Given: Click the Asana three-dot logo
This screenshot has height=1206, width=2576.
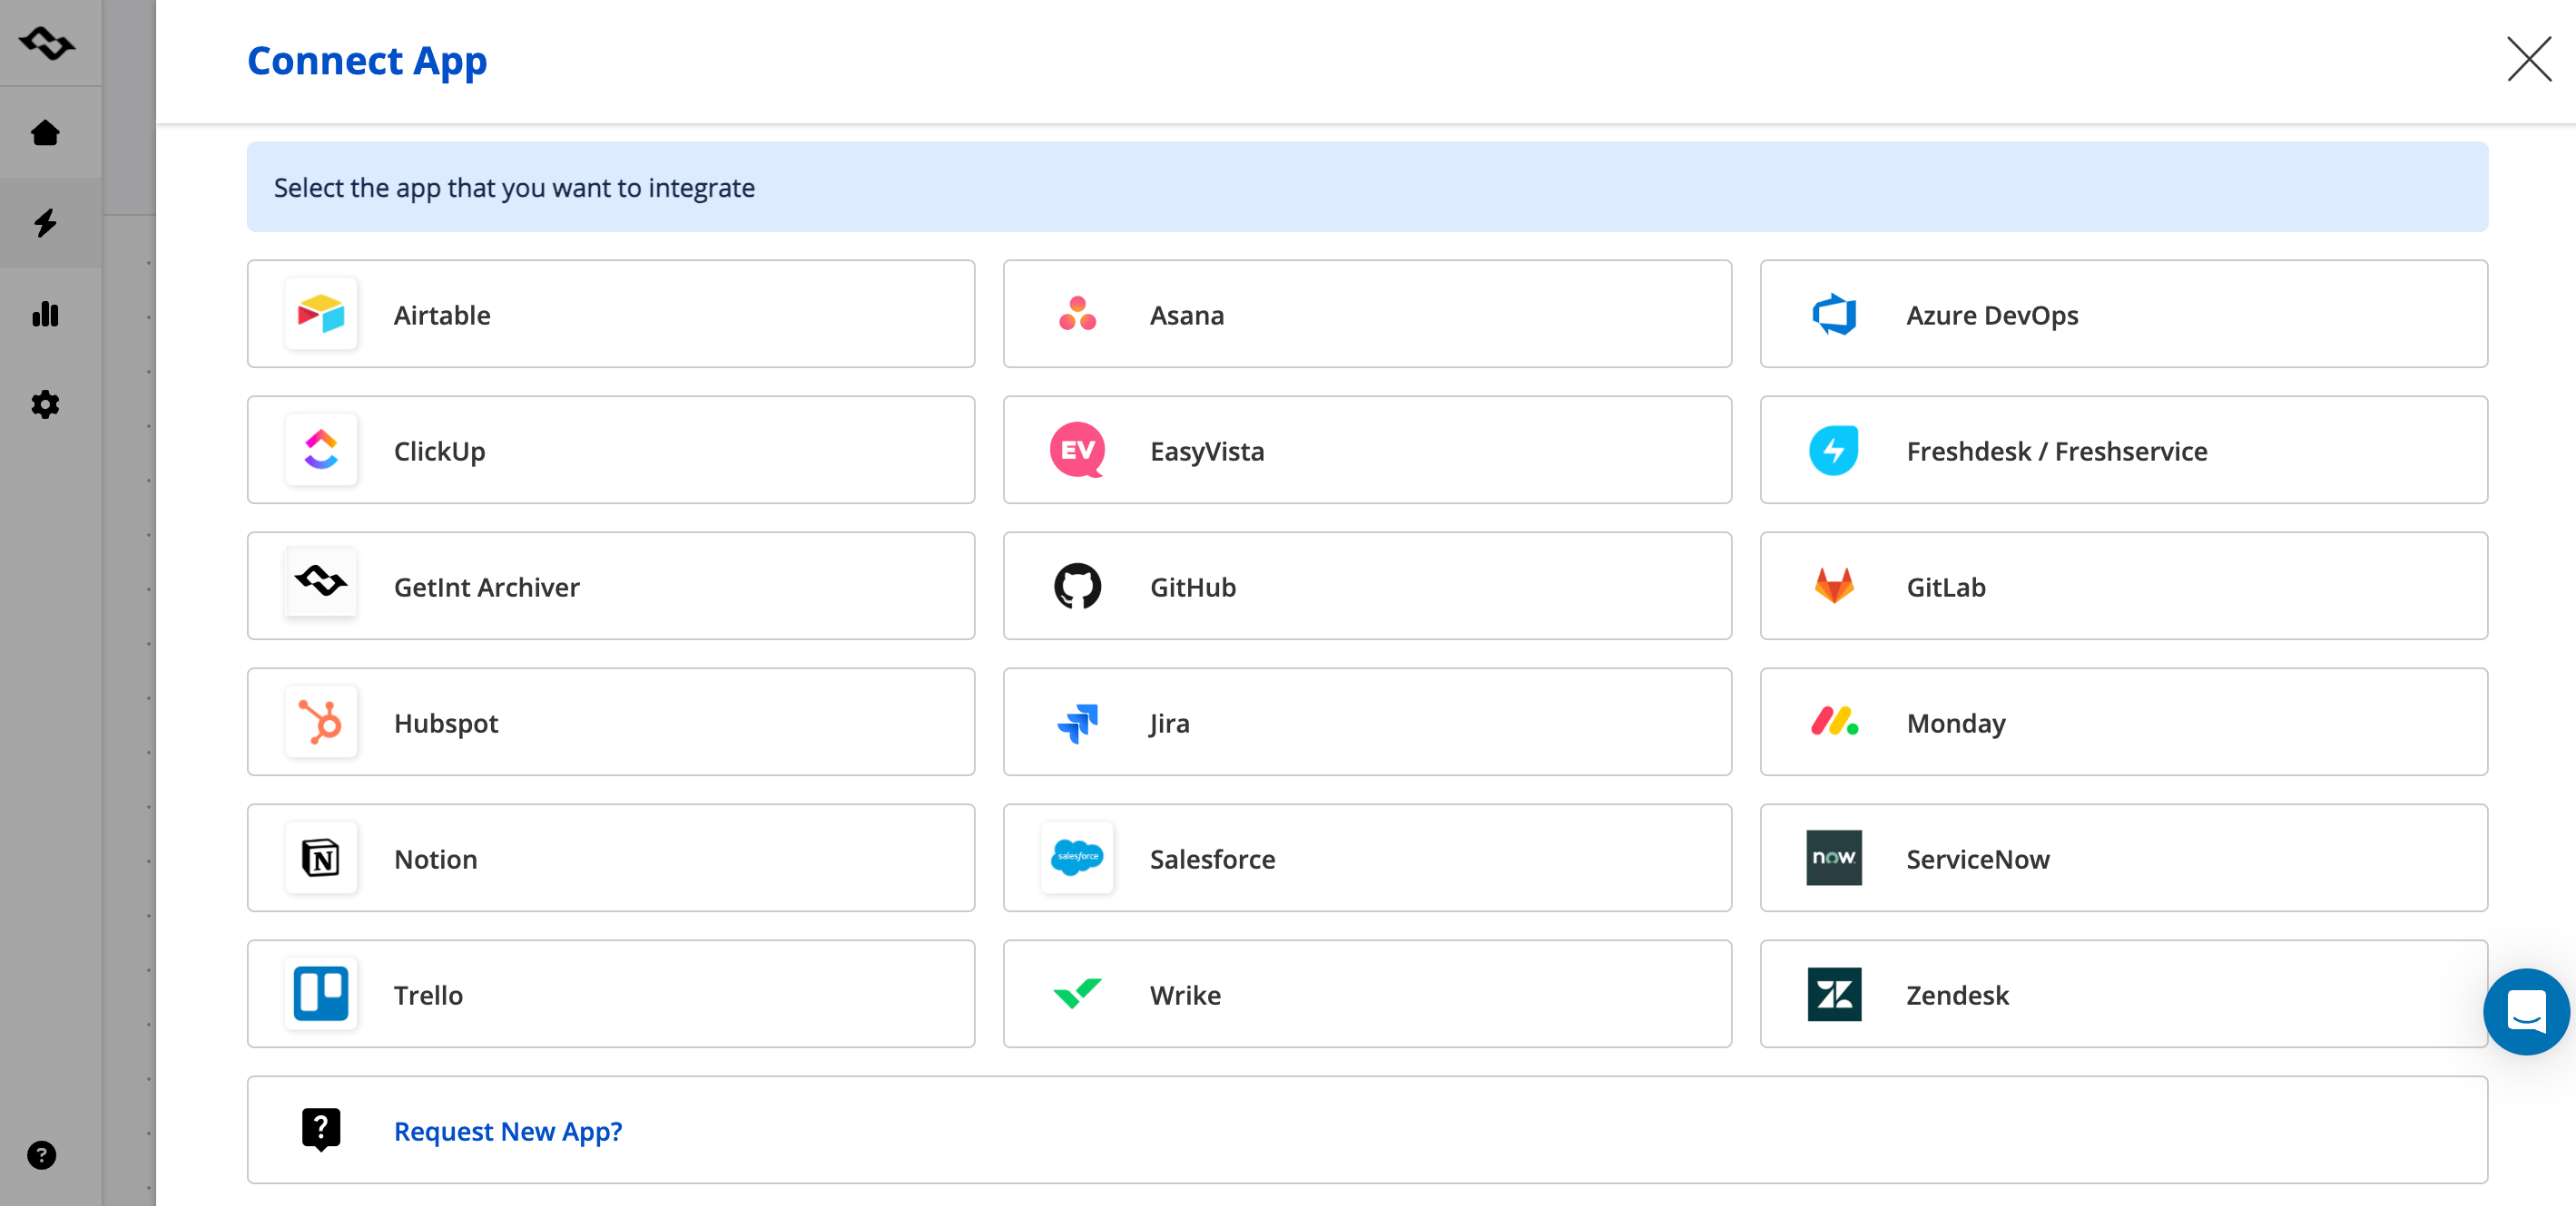Looking at the screenshot, I should click(1077, 314).
